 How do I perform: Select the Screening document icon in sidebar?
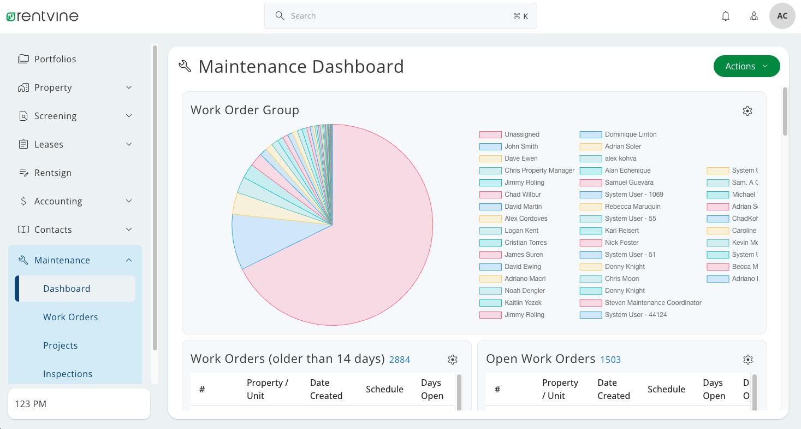coord(23,115)
